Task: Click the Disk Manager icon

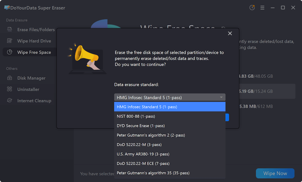Action: [10, 78]
